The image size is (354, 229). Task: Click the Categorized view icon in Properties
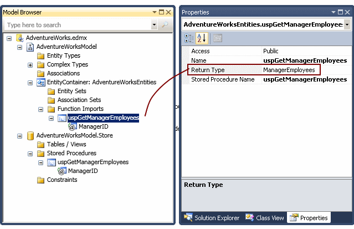[x=188, y=38]
